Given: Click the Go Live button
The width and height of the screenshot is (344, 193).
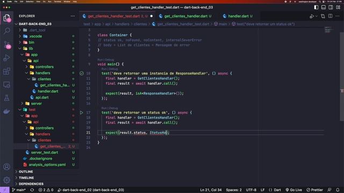Looking at the screenshot, I should (x=294, y=190).
